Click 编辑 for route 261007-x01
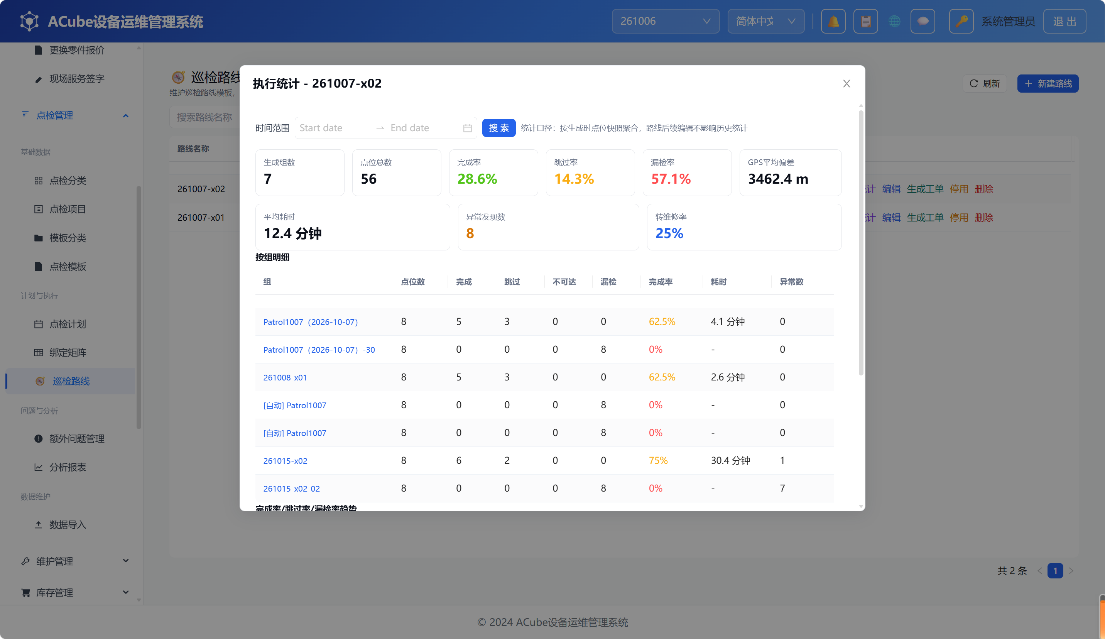 pyautogui.click(x=891, y=218)
